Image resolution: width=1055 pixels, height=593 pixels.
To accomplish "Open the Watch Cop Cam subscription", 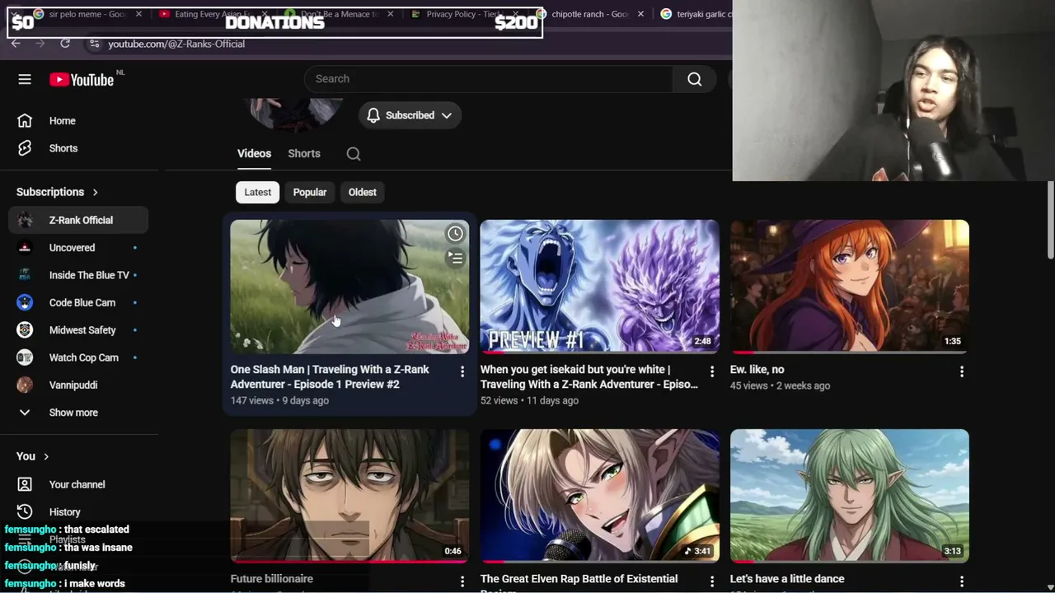I will pyautogui.click(x=78, y=357).
